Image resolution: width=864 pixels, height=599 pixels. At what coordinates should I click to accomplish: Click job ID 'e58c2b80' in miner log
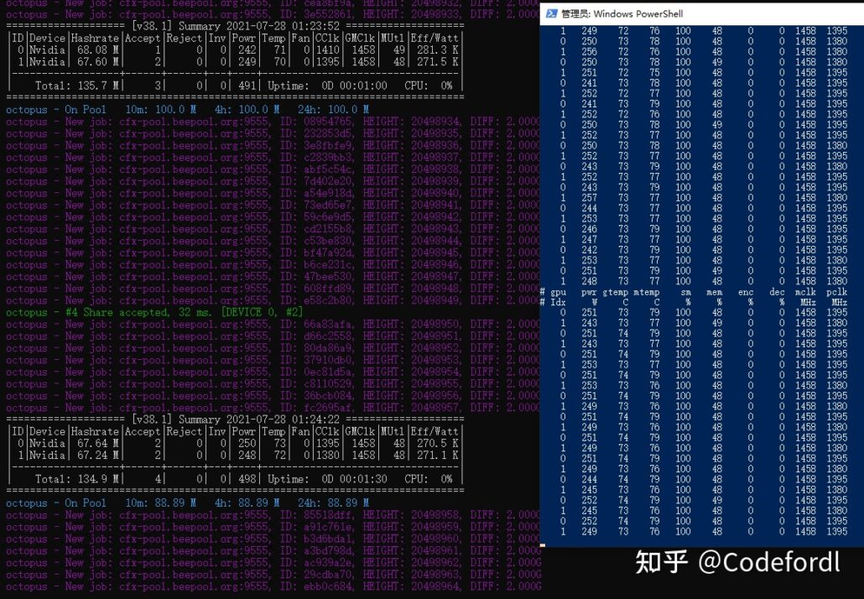327,301
